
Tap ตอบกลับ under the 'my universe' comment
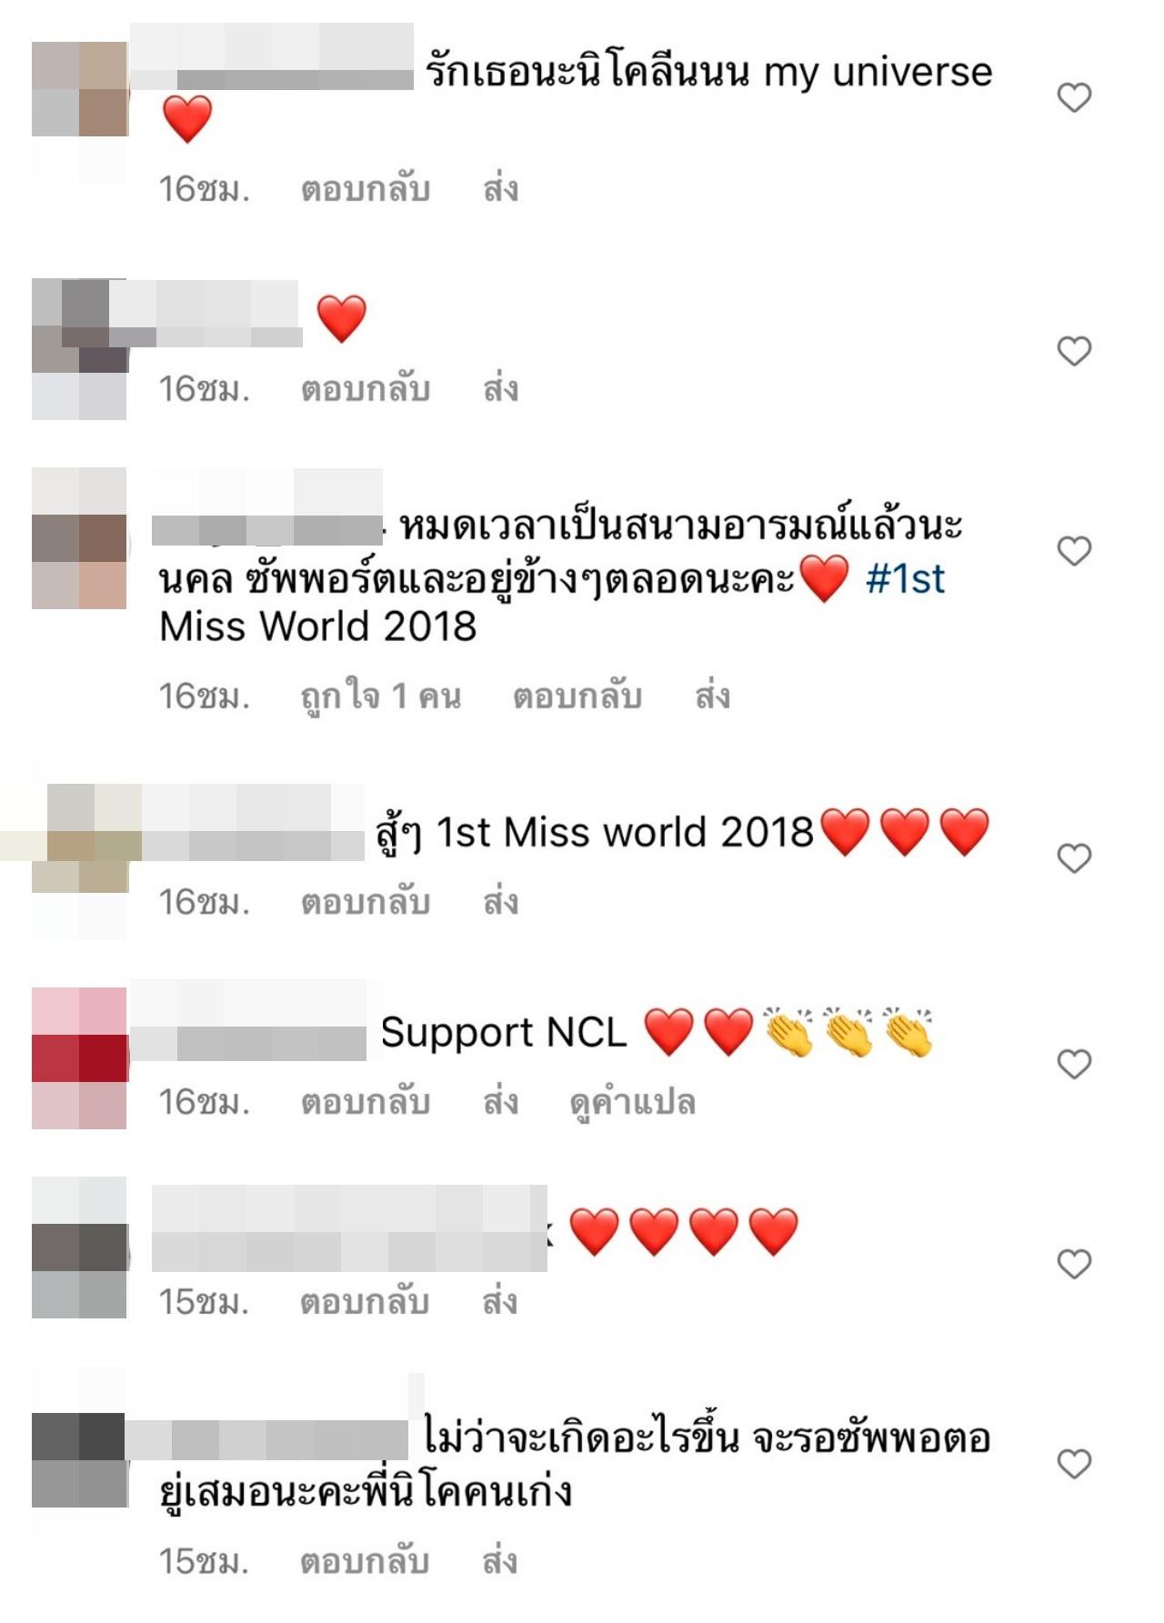[x=366, y=189]
